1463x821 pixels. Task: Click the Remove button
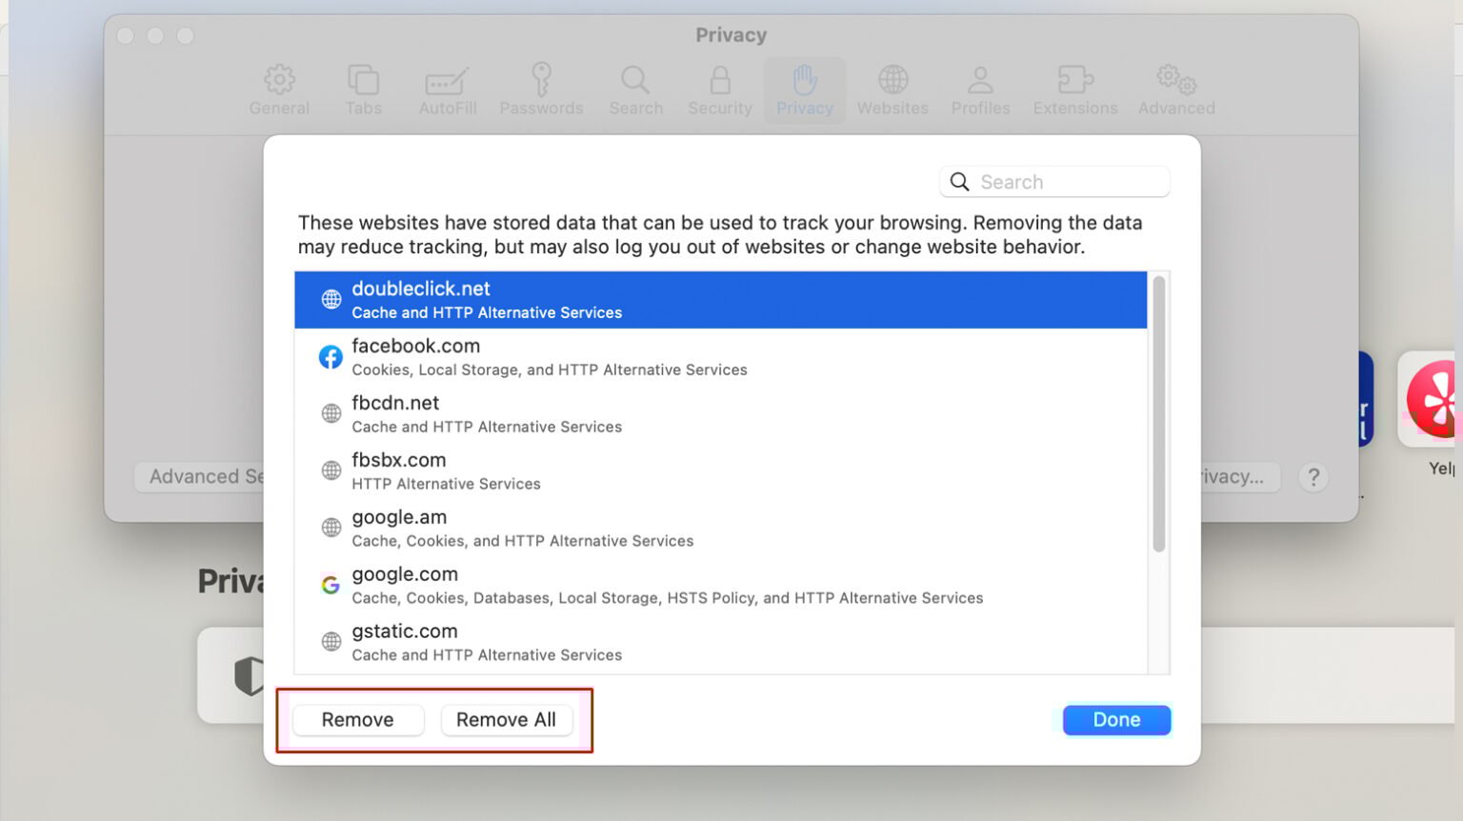pos(357,719)
